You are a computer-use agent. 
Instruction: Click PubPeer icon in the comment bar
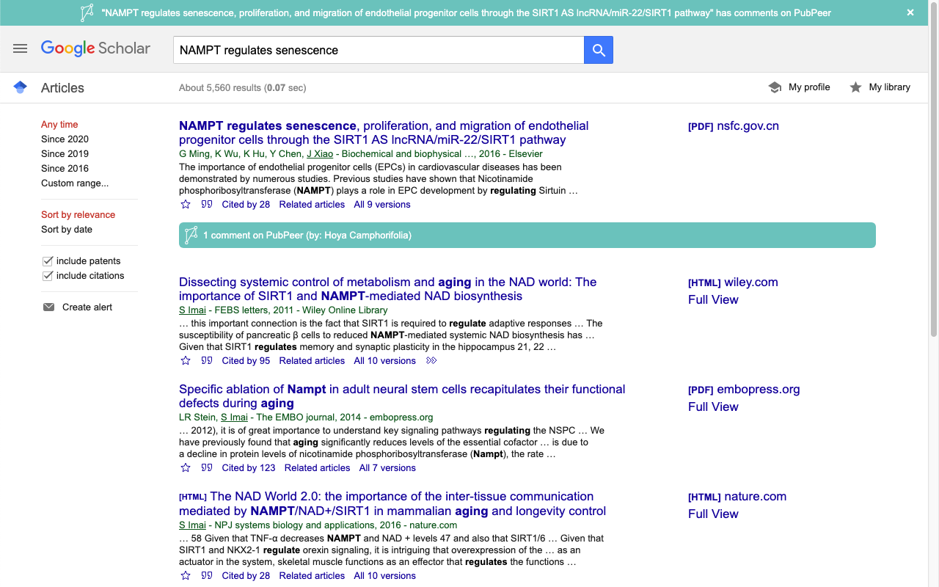point(191,236)
